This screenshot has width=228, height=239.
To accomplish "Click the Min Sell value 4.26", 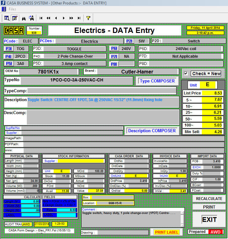I will coord(212,132).
